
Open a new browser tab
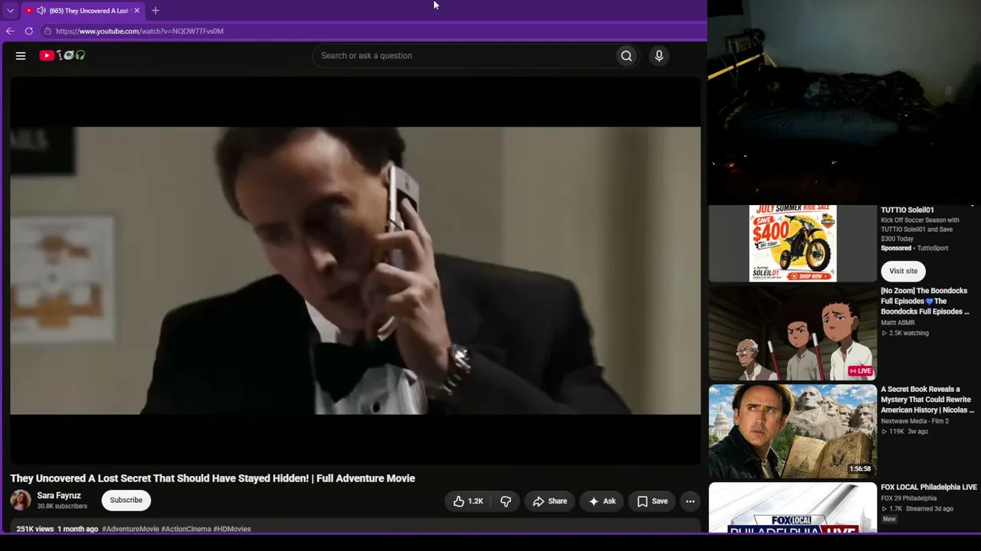point(156,11)
